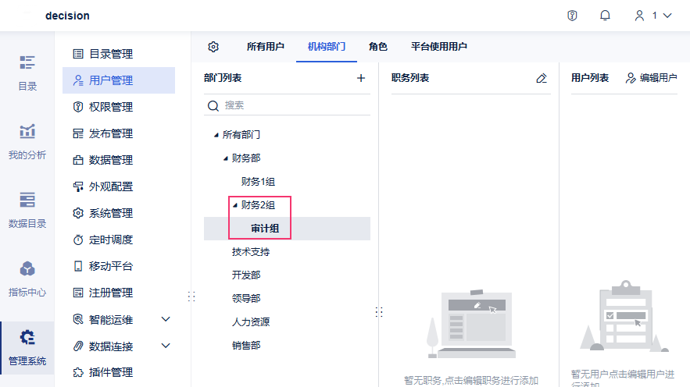Screen dimensions: 690x387
Task: Open 我的分析 in left sidebar
Action: [x=27, y=142]
